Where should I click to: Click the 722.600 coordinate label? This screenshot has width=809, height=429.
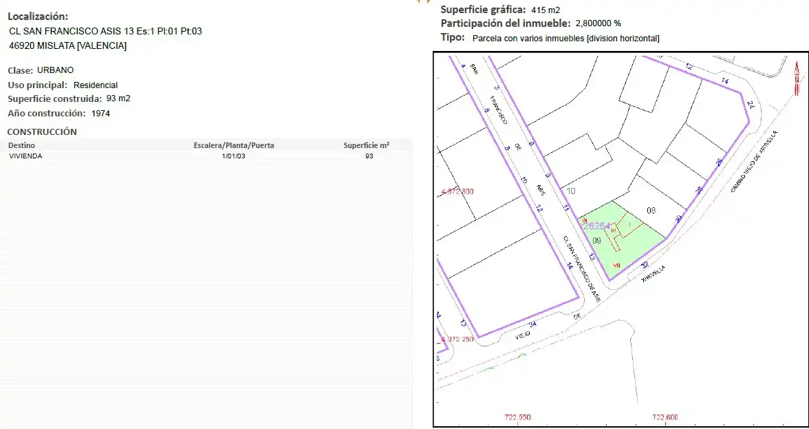point(665,418)
